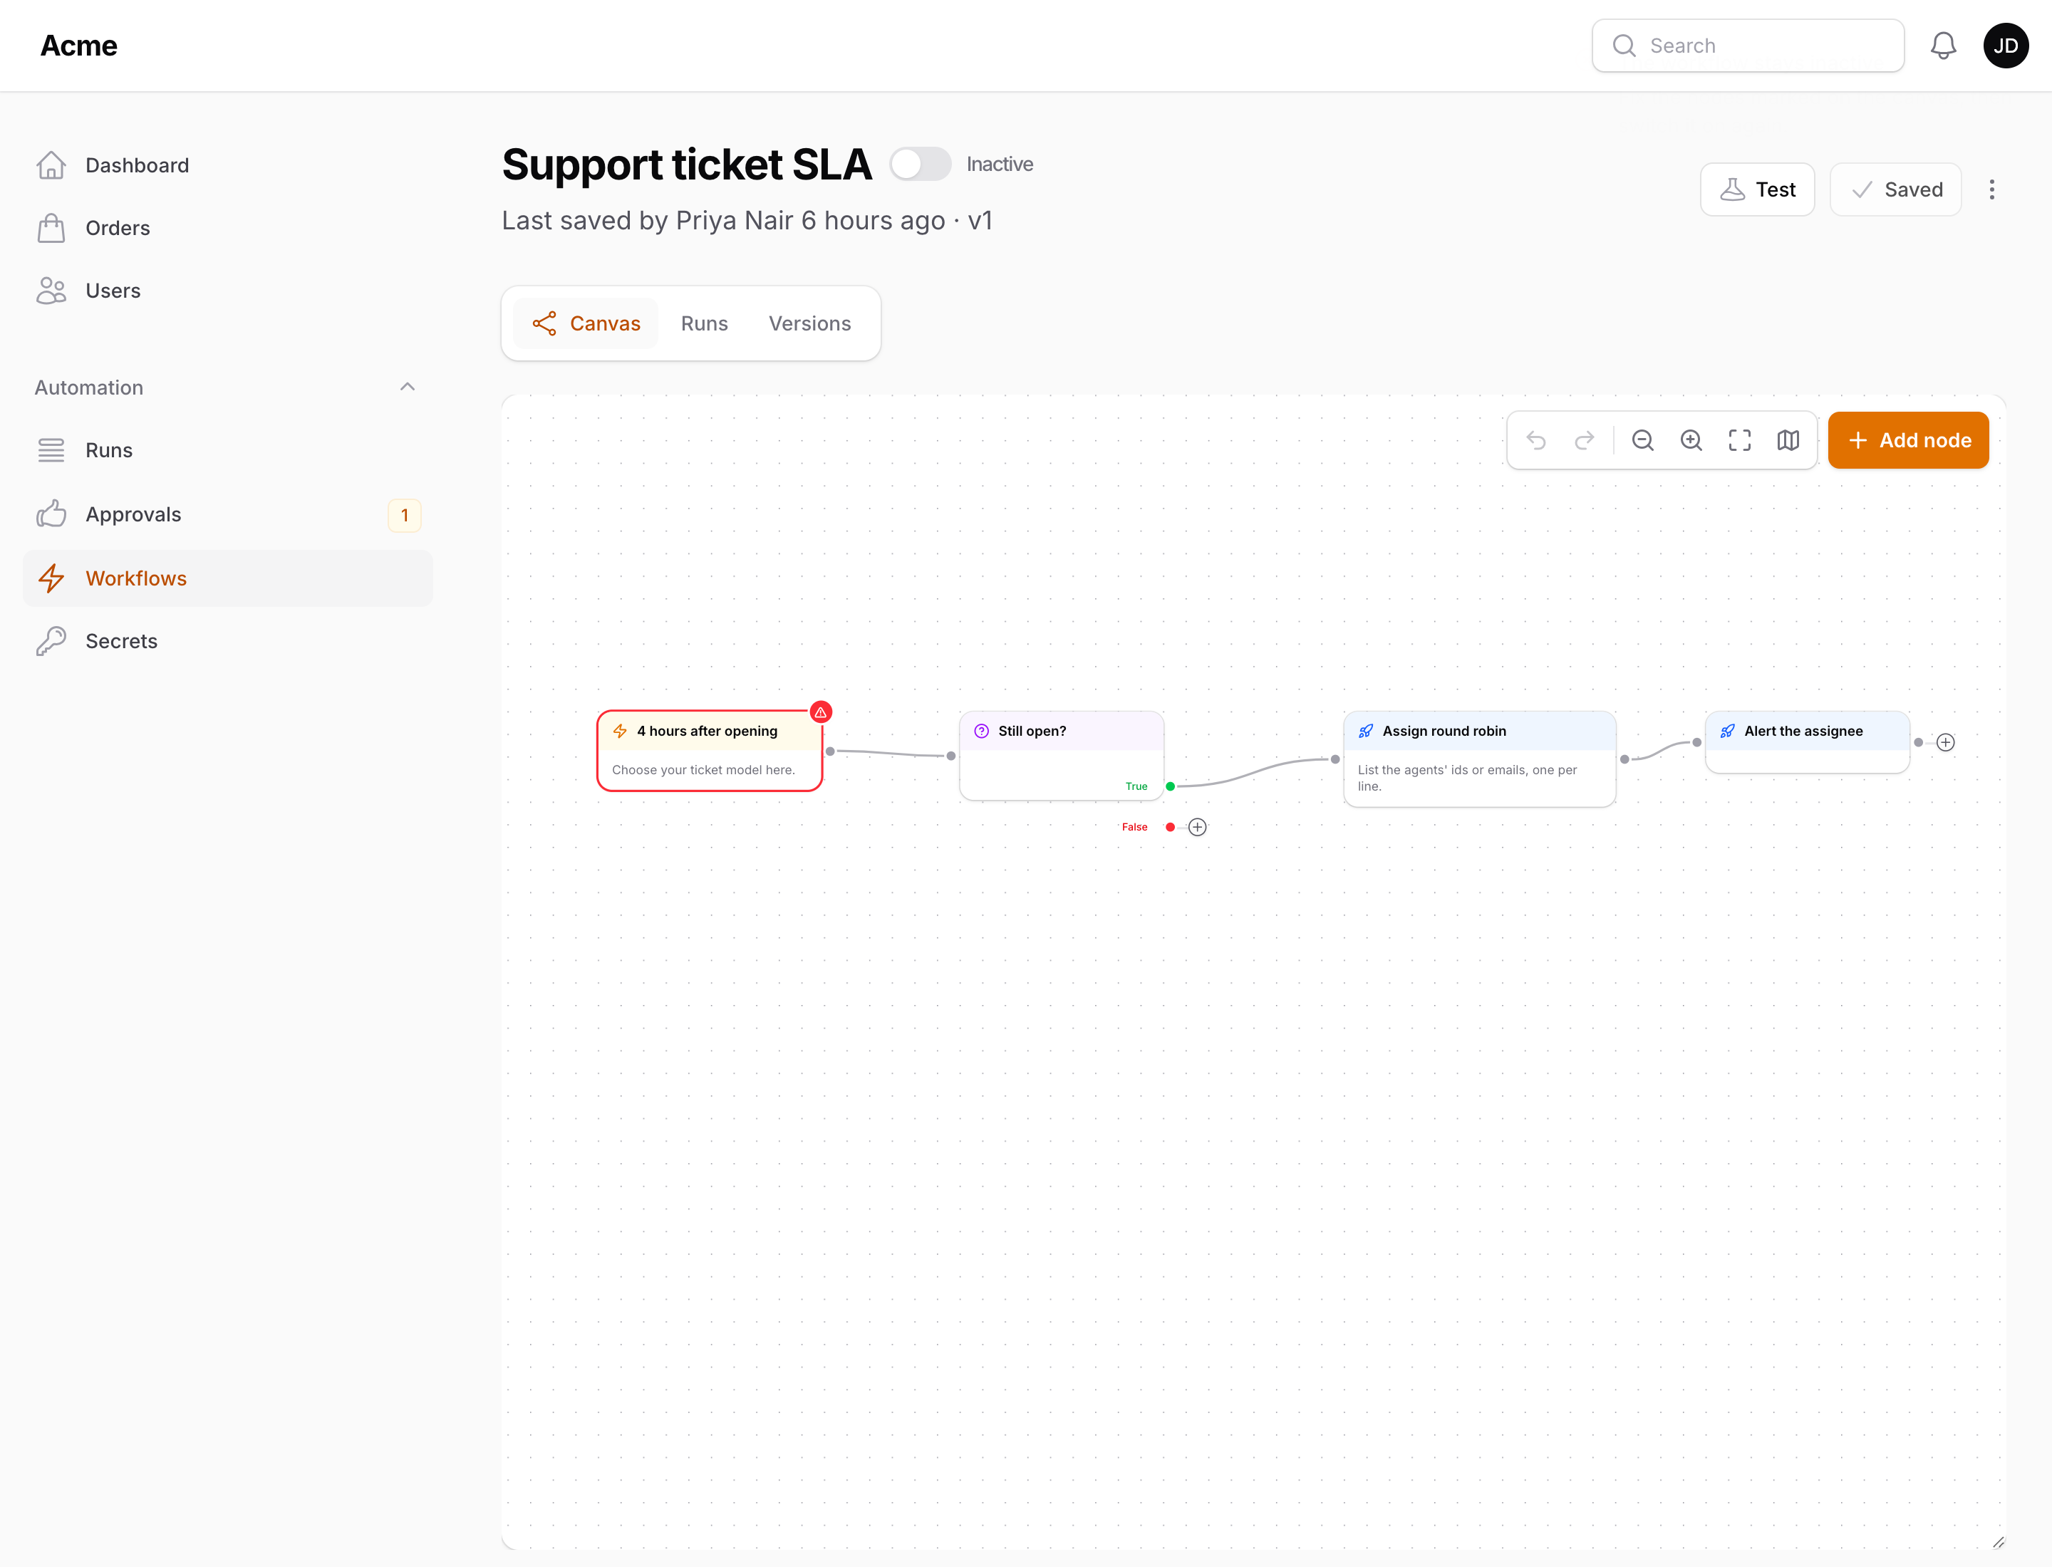Click the notifications bell icon
Image resolution: width=2052 pixels, height=1567 pixels.
click(1943, 46)
